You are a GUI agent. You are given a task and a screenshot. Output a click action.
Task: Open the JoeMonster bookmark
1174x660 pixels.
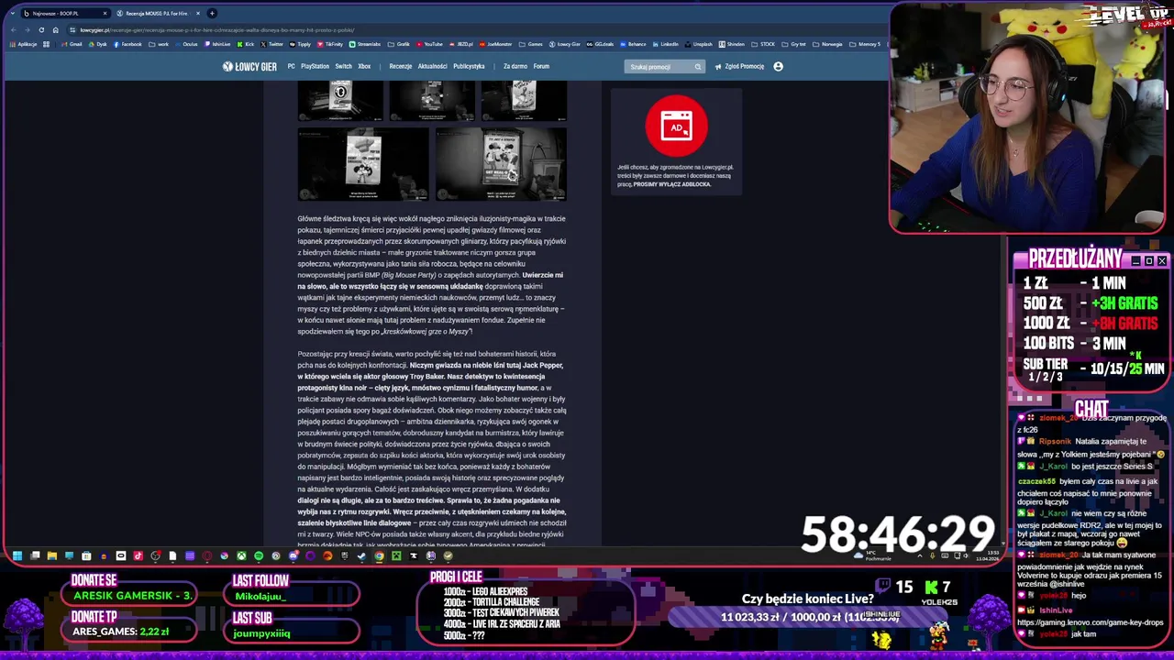[x=495, y=44]
